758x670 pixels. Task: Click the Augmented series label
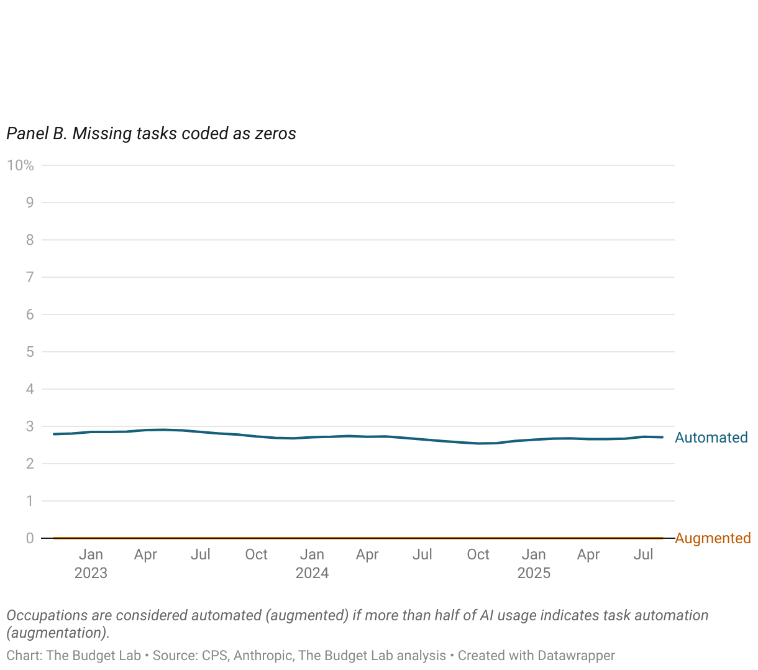[713, 538]
